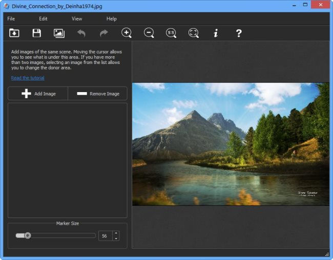Open the View menu
Screen dimensions: 333x260
click(77, 18)
